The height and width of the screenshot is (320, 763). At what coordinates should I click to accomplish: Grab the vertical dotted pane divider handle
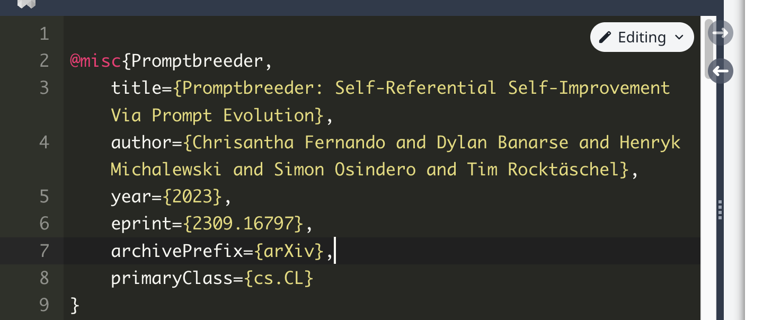(720, 209)
